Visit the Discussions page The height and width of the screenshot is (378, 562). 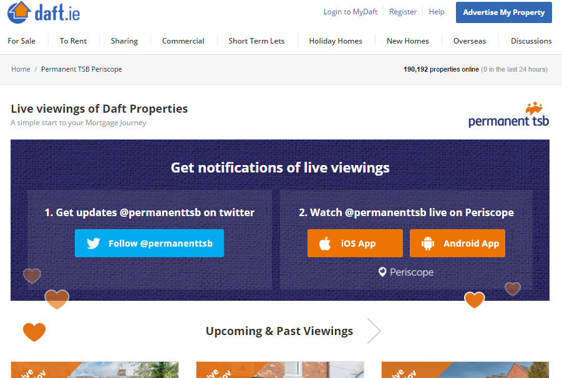531,41
